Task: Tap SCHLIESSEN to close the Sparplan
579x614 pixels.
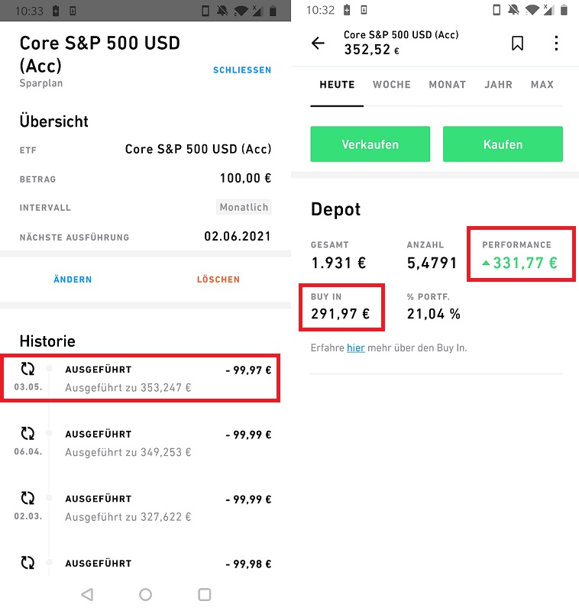Action: click(242, 70)
